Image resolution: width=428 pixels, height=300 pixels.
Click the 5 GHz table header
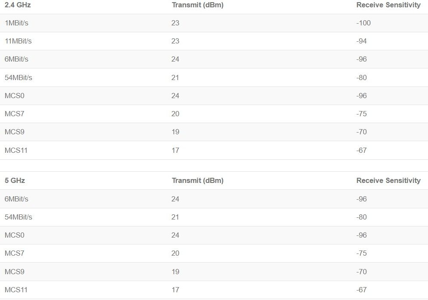15,181
